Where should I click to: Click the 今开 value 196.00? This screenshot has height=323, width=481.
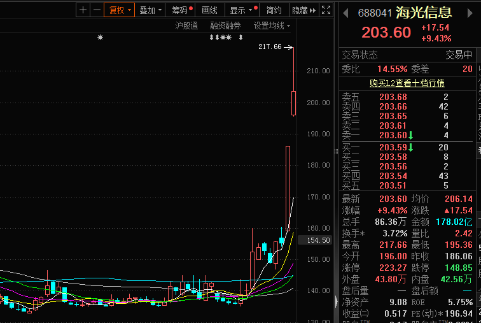click(393, 256)
